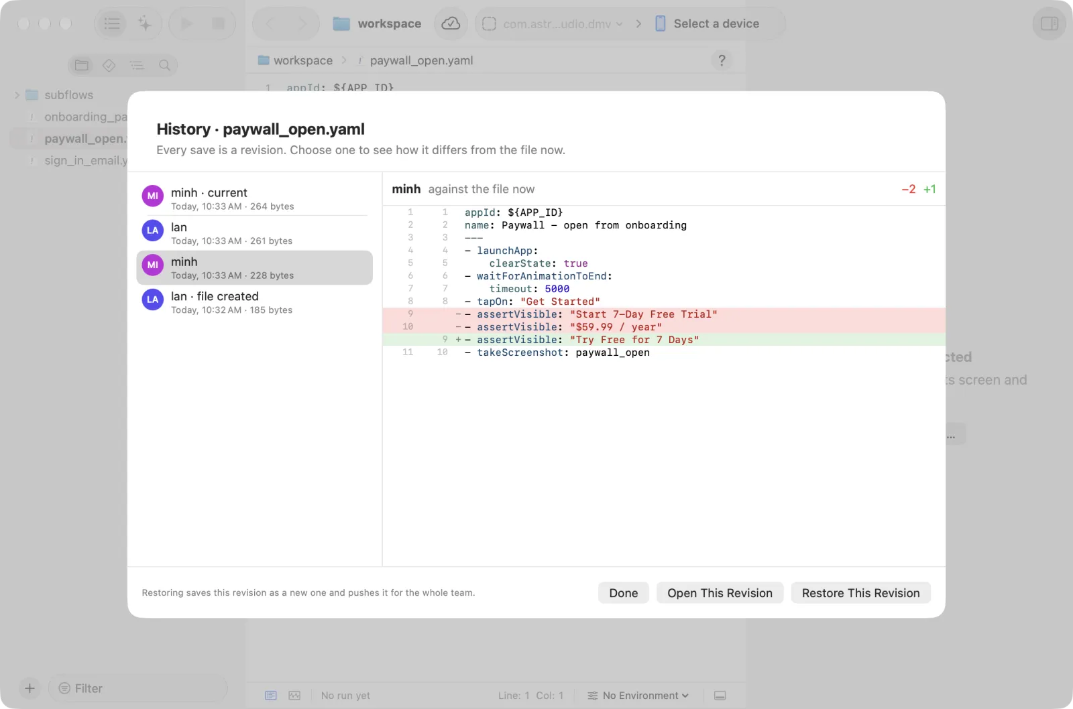The image size is (1073, 709).
Task: Click the plus add button
Action: 30,688
